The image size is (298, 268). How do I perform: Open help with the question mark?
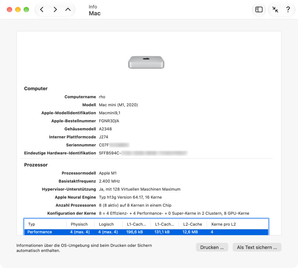pos(288,9)
